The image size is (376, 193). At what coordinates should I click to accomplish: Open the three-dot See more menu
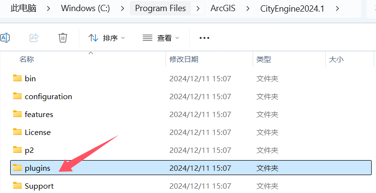[x=204, y=38]
